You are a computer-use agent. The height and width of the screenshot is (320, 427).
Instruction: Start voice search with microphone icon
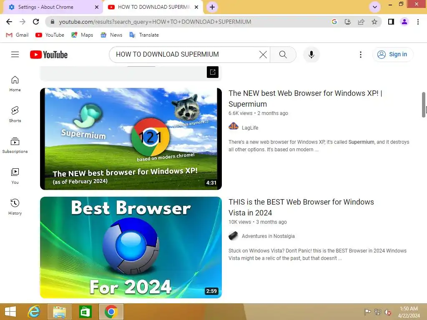tap(311, 55)
